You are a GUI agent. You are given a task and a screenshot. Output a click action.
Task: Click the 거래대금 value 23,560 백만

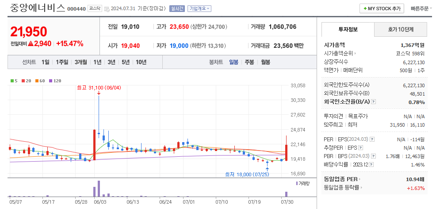289,46
